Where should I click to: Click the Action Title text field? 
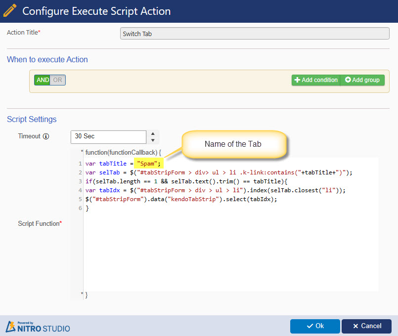point(254,33)
